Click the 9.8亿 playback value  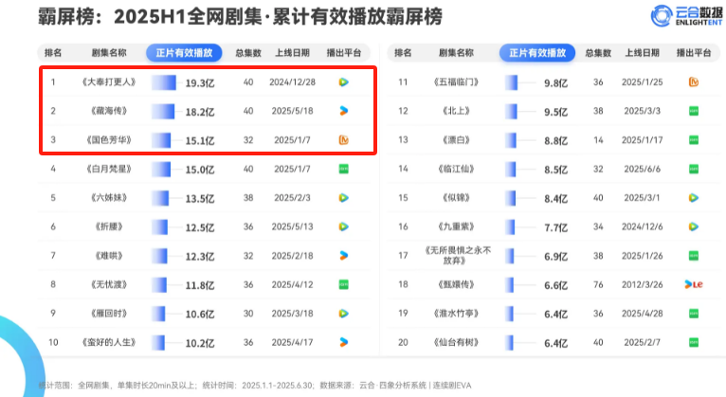click(x=555, y=83)
